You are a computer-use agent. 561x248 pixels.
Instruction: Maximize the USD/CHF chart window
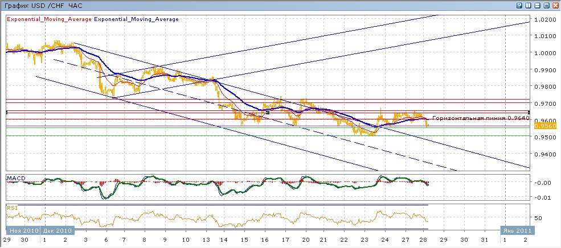click(546, 6)
